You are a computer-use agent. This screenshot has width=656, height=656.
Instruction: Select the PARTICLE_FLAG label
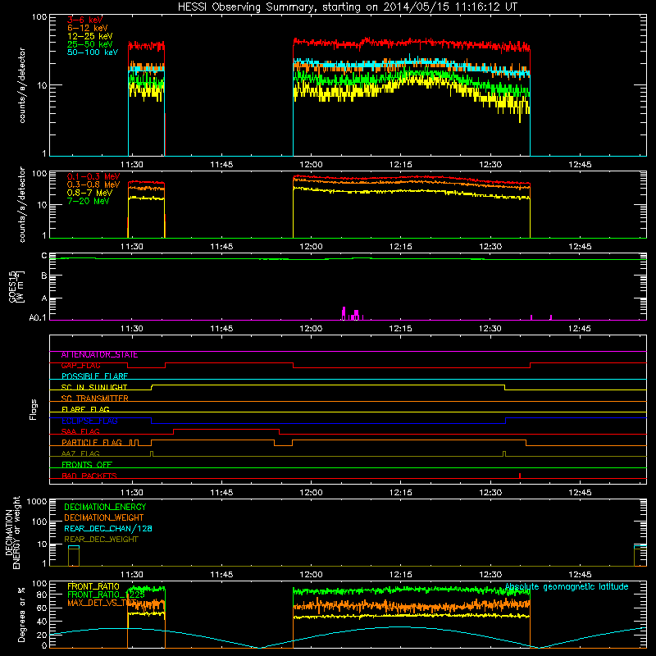(92, 443)
